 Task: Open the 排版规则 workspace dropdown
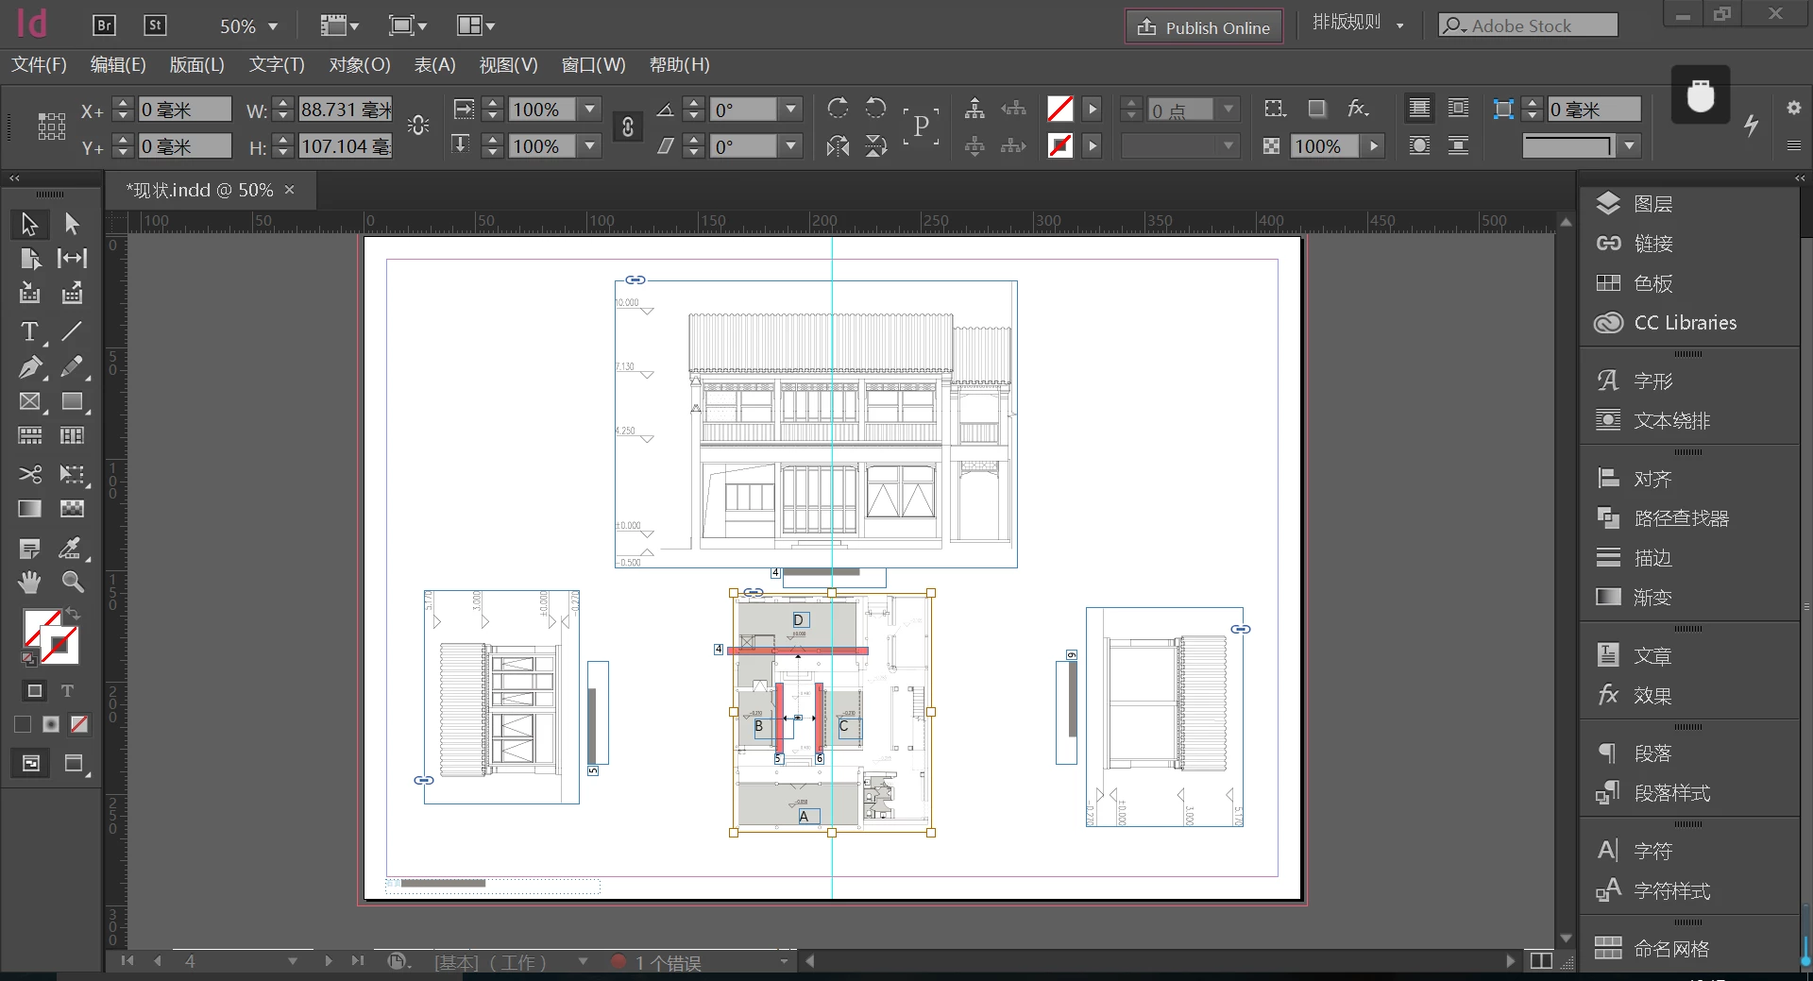coord(1358,23)
